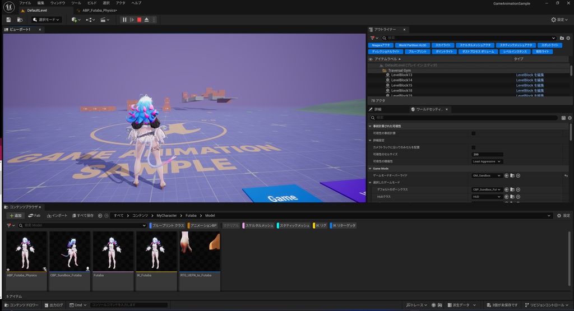Screen dimensions: 574x311
Task: Open the 選択モード mode dropdown
Action: (x=46, y=20)
